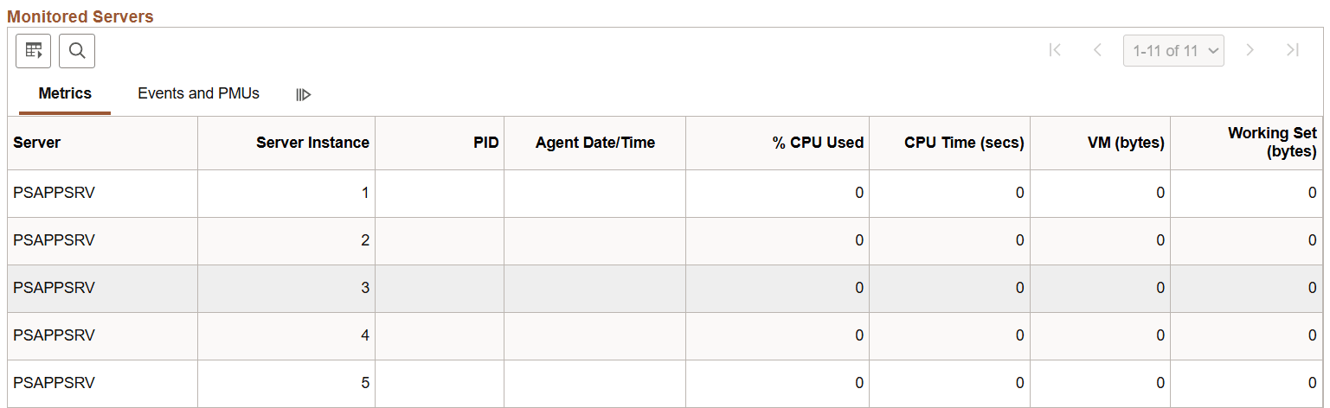
Task: Click the VM (bytes) column header
Action: pos(1126,143)
